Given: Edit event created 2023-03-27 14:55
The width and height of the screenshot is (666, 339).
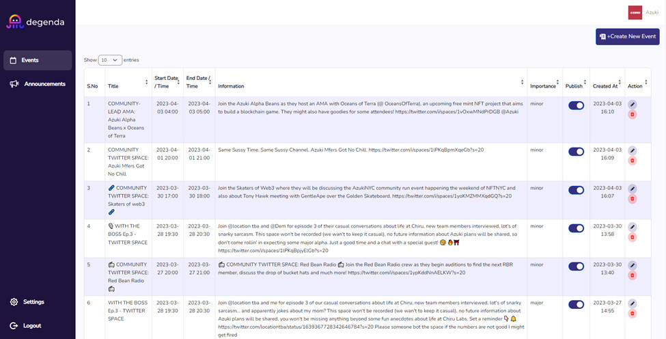Looking at the screenshot, I should 633,303.
